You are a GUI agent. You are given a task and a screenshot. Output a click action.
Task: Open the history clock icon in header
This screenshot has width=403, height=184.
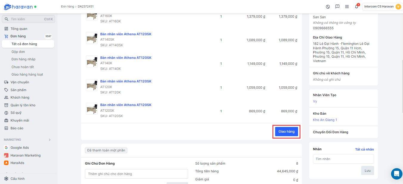pos(328,7)
